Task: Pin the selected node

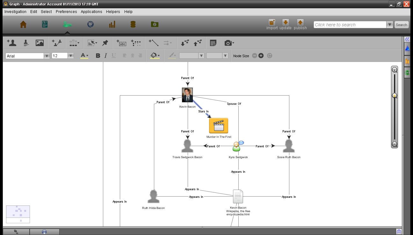Action: (105, 43)
